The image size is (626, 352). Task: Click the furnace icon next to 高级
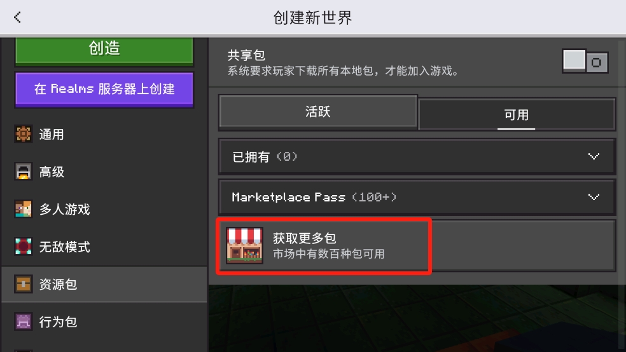23,172
